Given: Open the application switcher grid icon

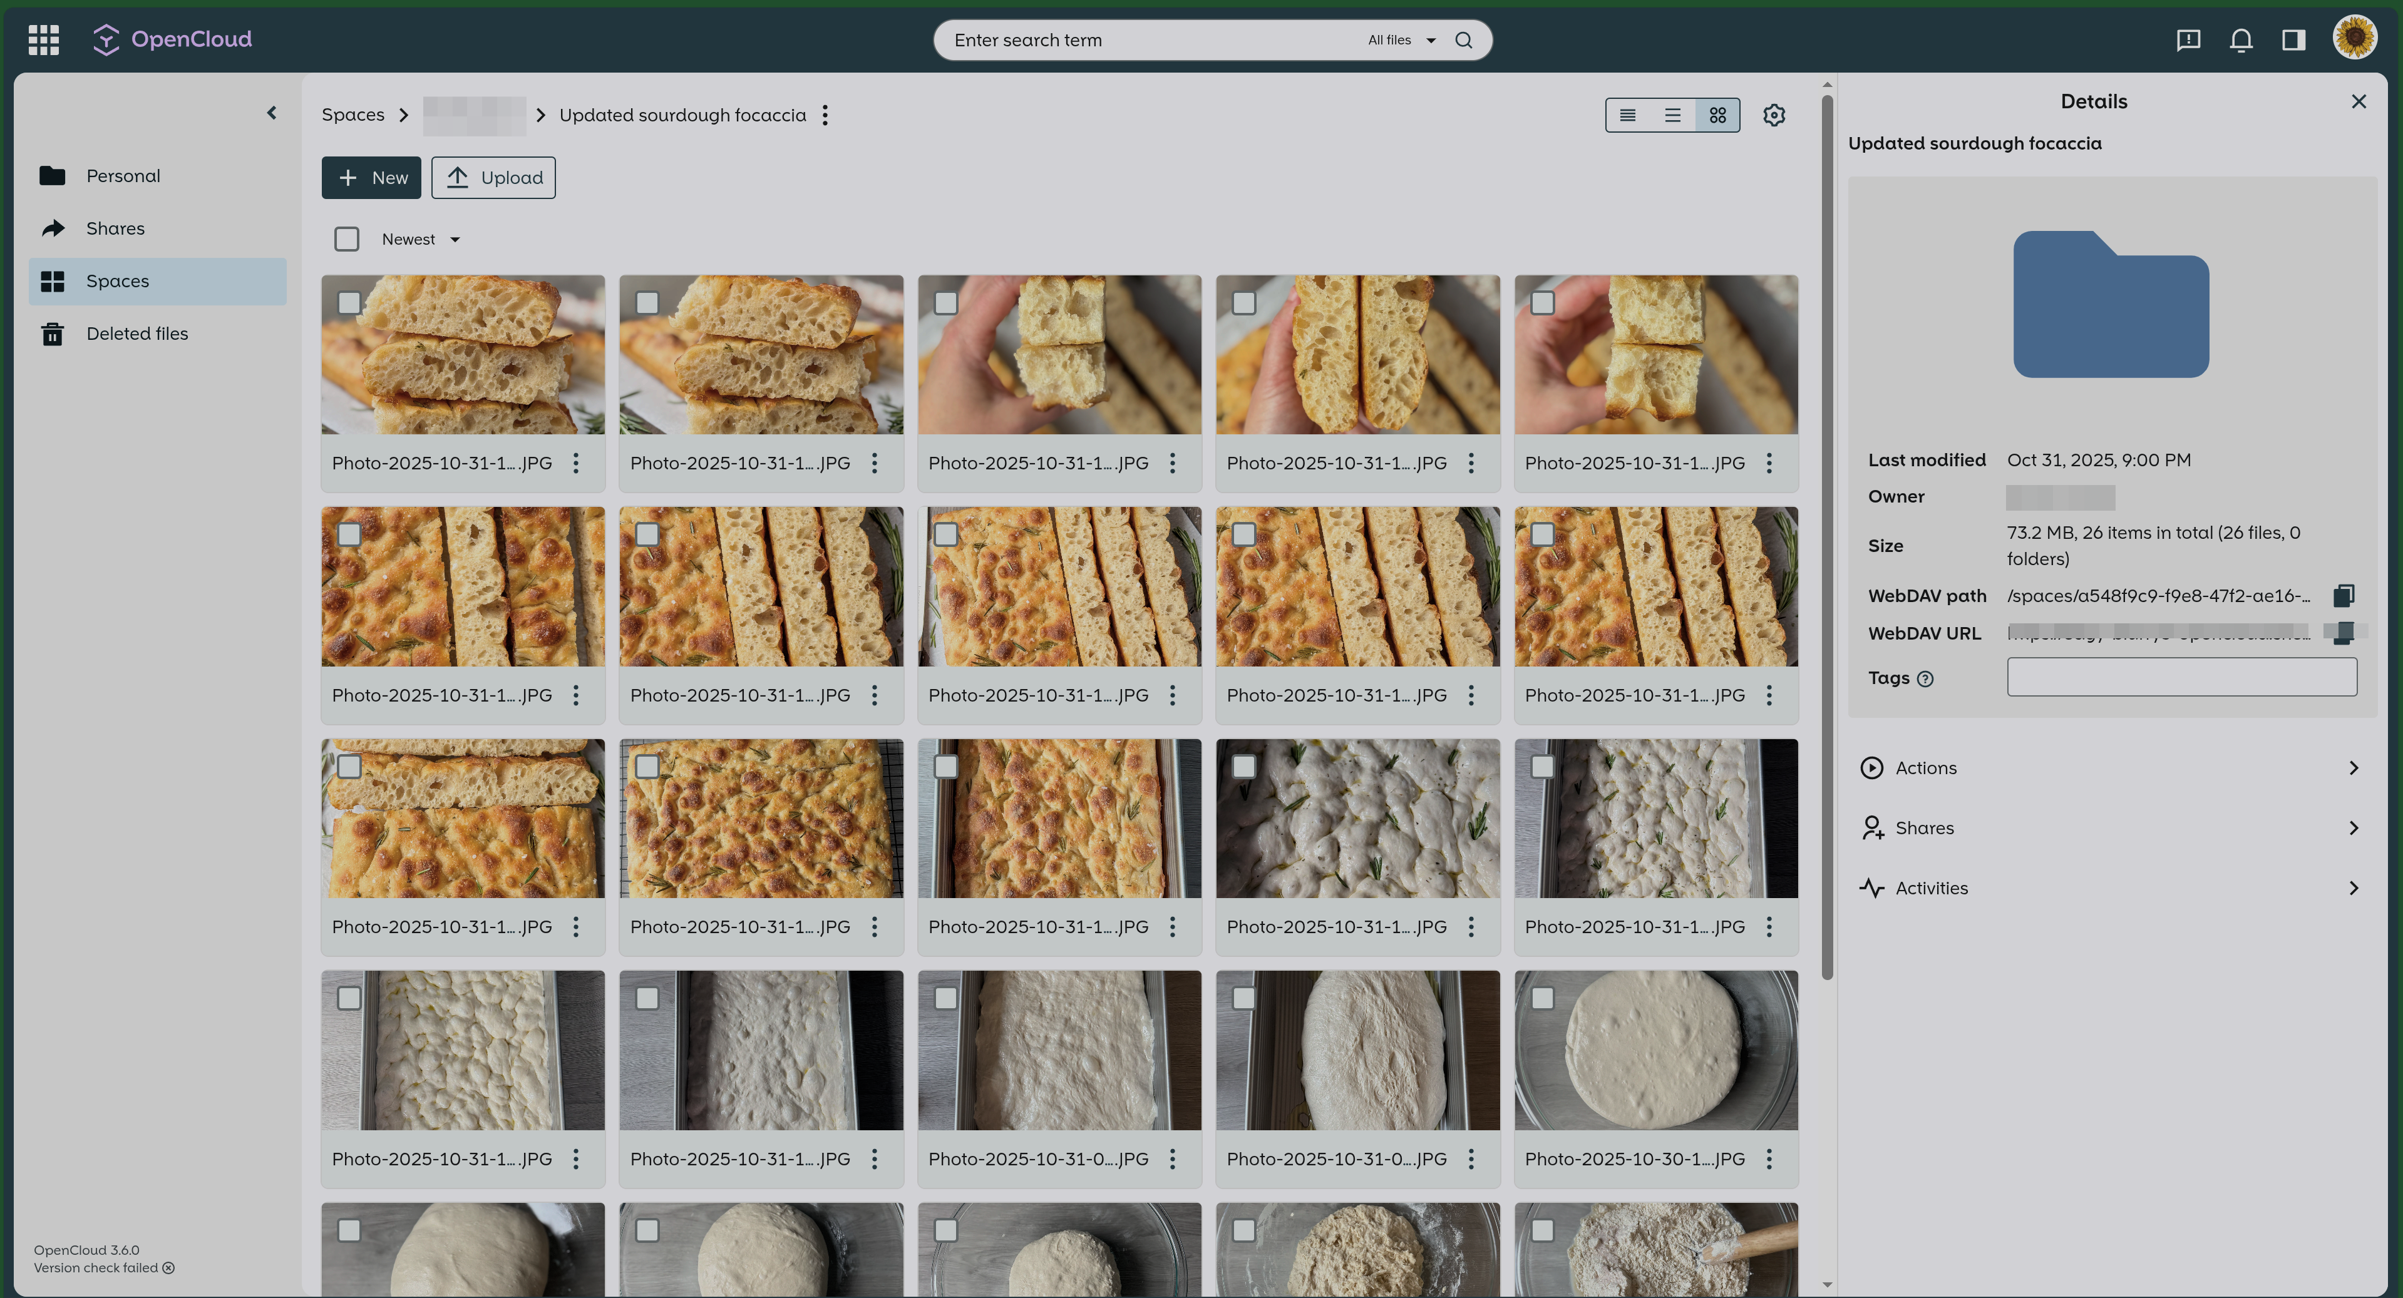Looking at the screenshot, I should click(x=43, y=39).
